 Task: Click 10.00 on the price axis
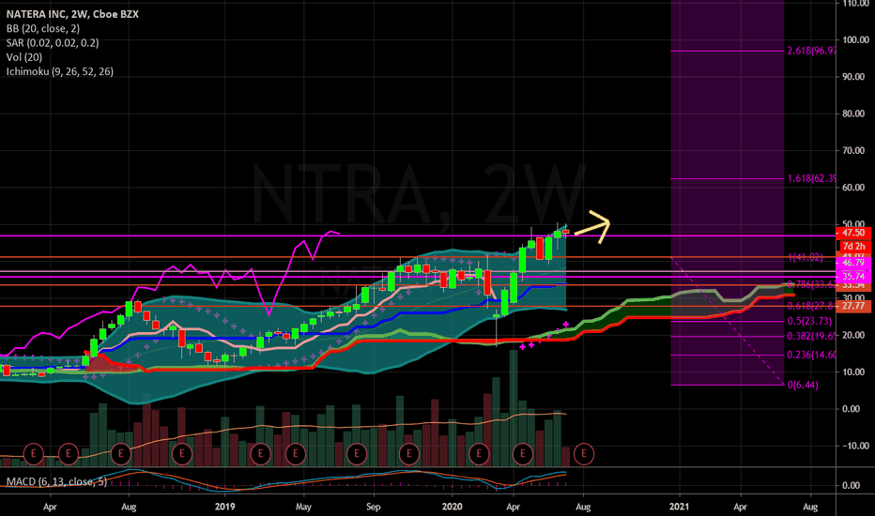click(855, 372)
